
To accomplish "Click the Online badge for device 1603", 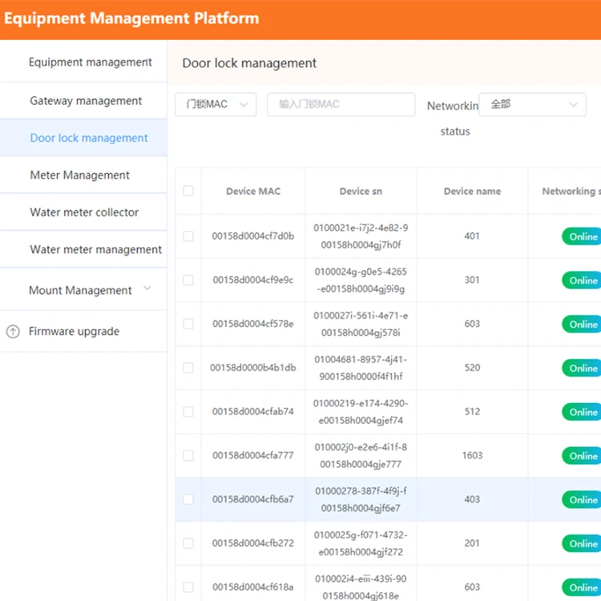I will click(x=583, y=456).
